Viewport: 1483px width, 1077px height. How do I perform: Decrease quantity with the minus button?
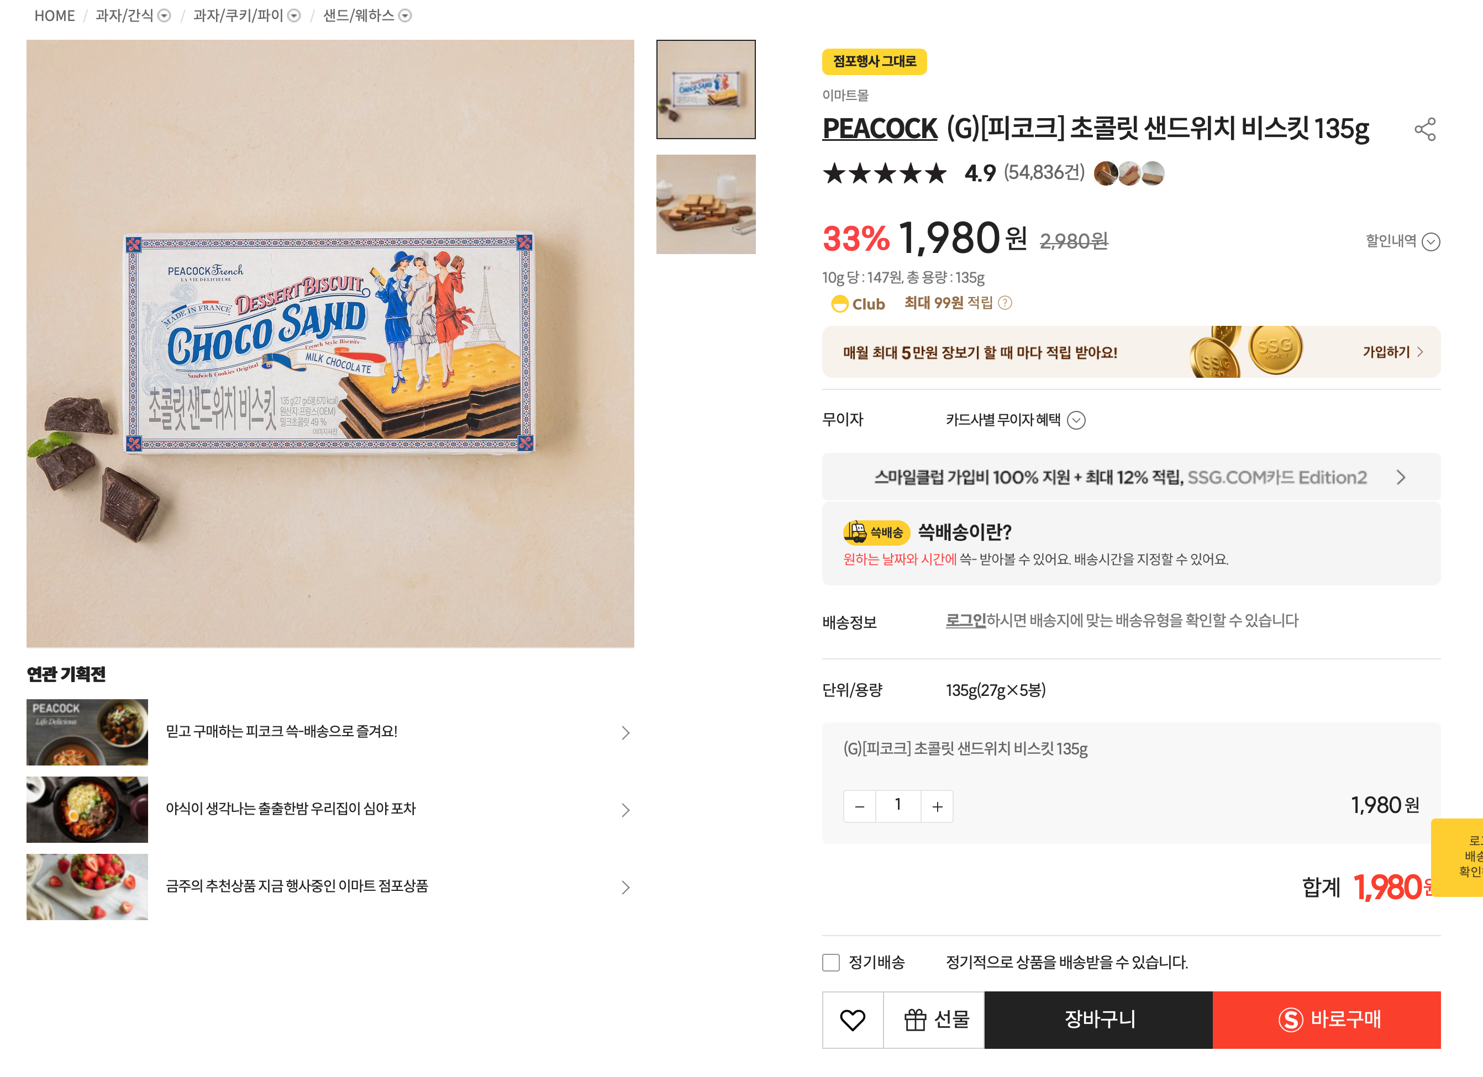click(x=860, y=806)
